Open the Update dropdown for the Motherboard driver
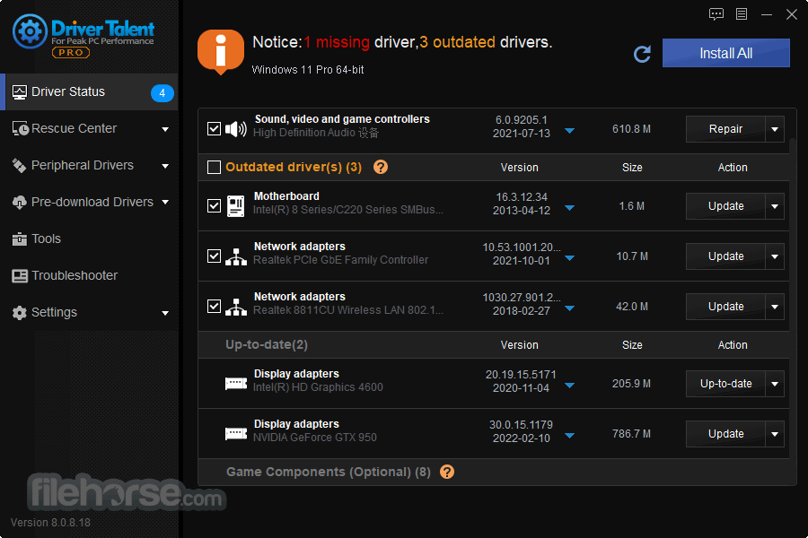 (774, 206)
